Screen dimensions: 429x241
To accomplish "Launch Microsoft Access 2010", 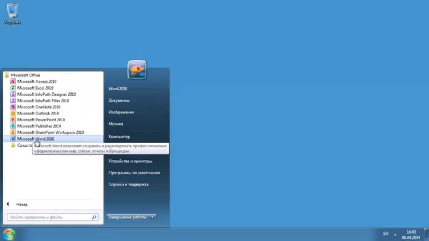I will pos(37,81).
